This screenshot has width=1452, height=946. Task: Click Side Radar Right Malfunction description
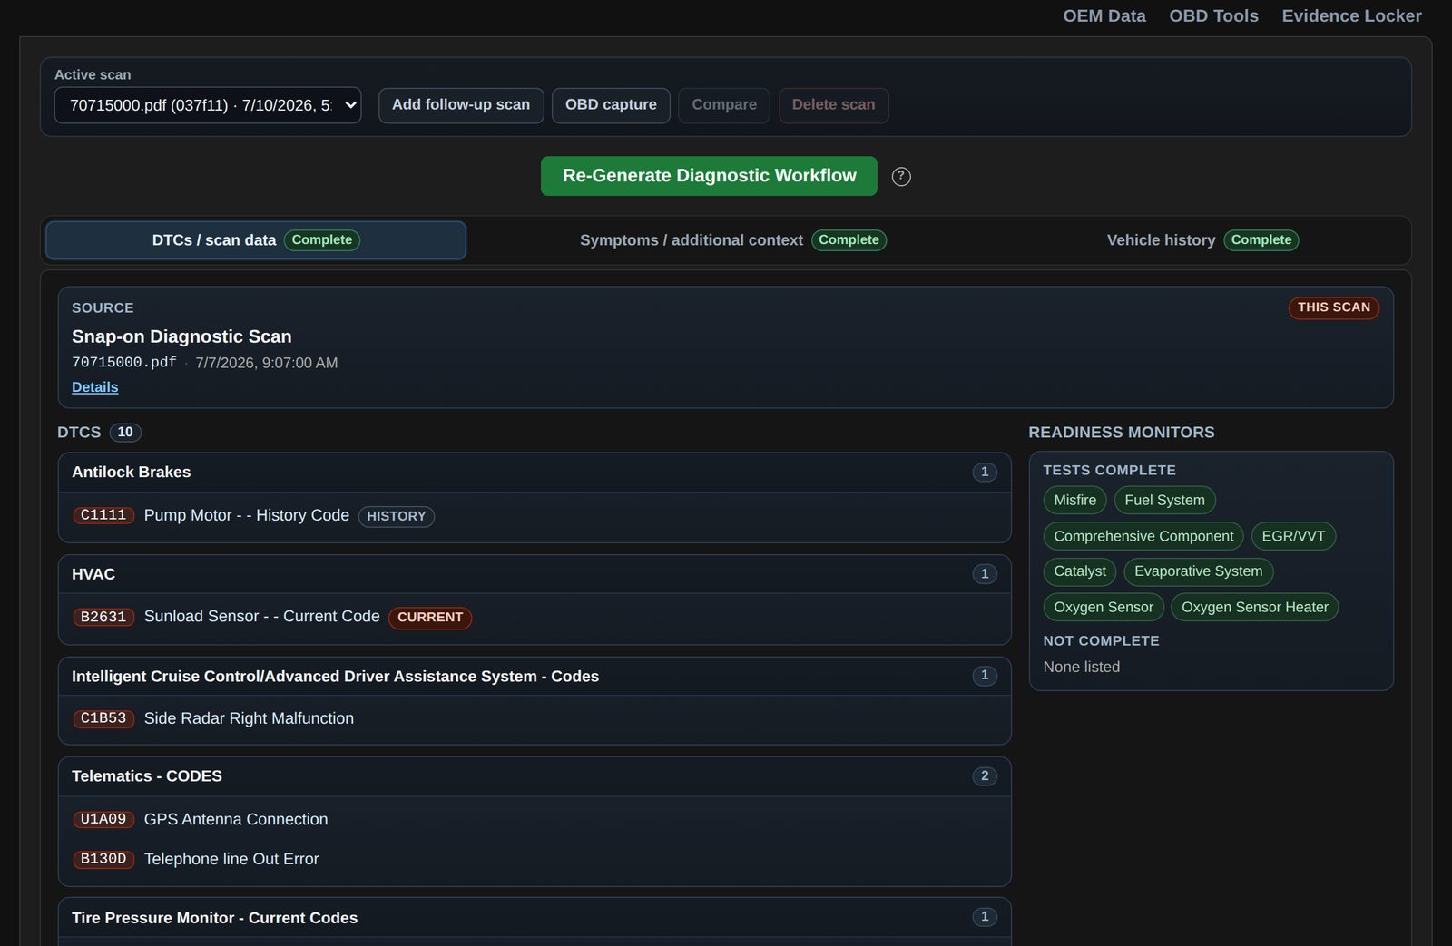(249, 718)
